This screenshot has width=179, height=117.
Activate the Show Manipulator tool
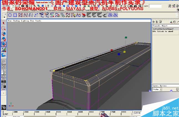coord(4,50)
